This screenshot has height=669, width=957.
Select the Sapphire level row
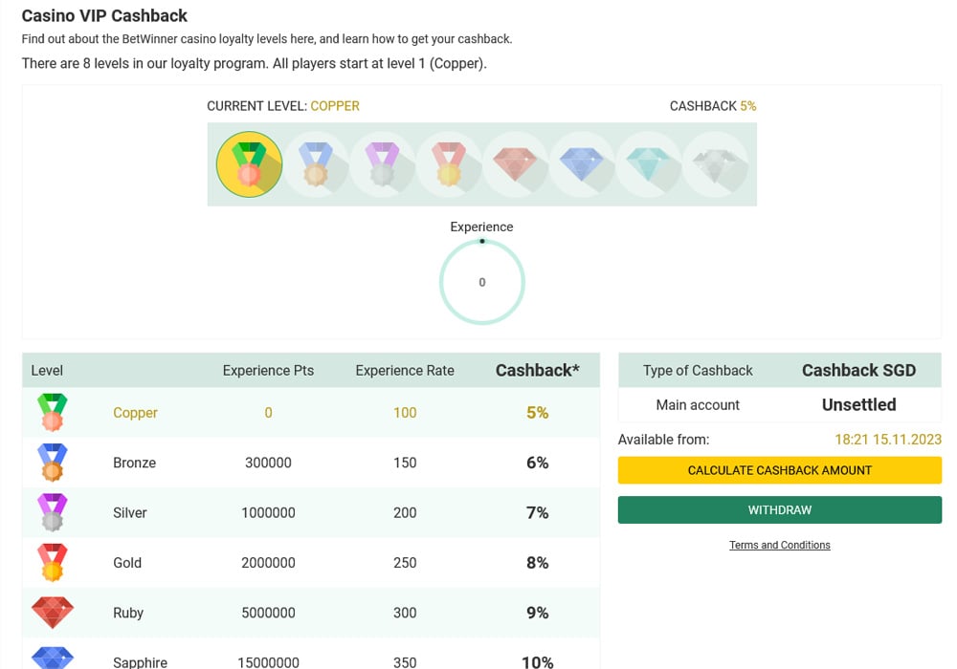tap(311, 658)
